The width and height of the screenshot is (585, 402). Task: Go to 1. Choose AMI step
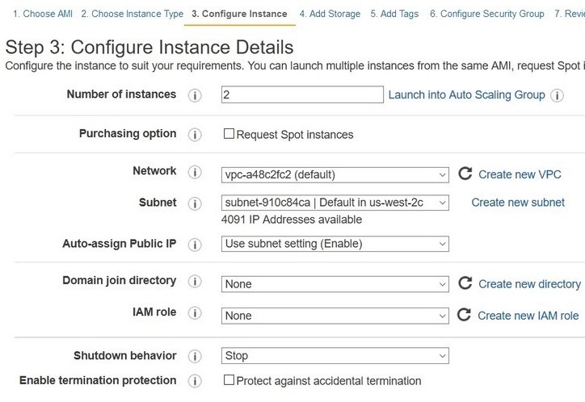click(43, 14)
